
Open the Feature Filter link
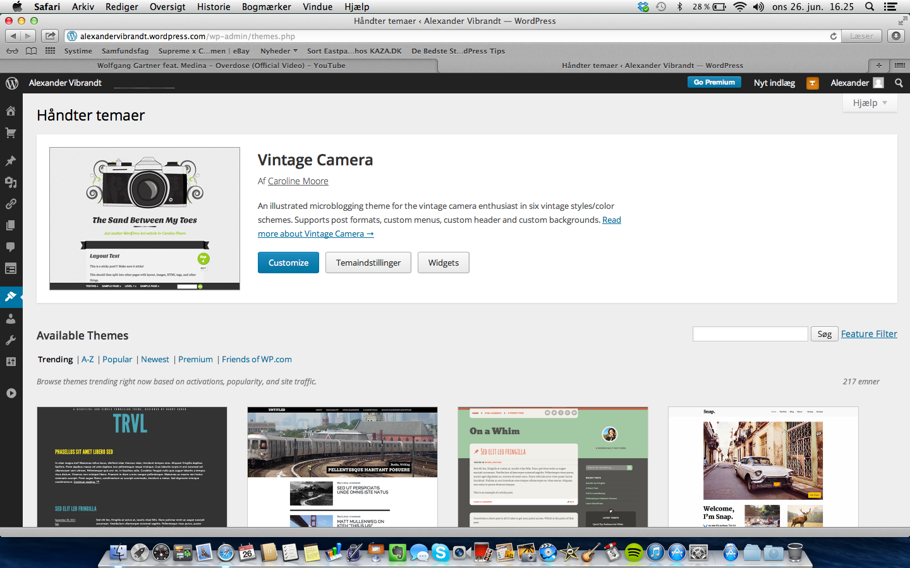pyautogui.click(x=869, y=334)
